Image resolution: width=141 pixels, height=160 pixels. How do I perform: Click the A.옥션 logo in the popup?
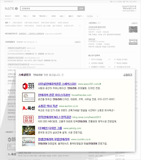[x=29, y=108]
